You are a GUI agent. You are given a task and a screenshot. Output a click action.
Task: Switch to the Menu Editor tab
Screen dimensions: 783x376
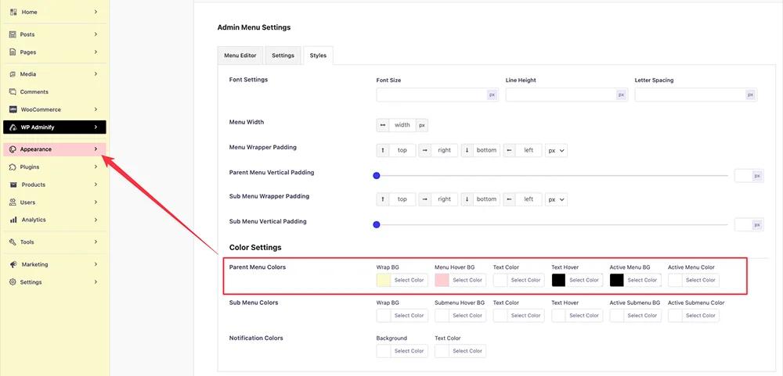240,56
